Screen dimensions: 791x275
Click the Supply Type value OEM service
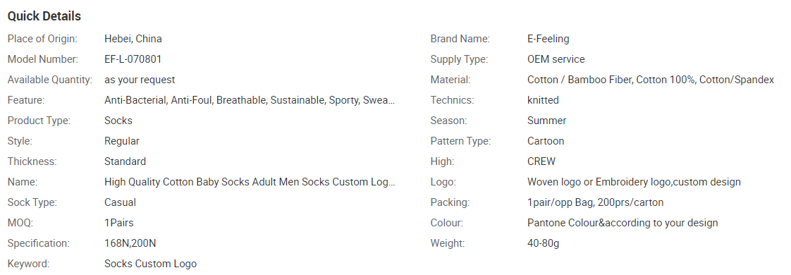point(556,59)
